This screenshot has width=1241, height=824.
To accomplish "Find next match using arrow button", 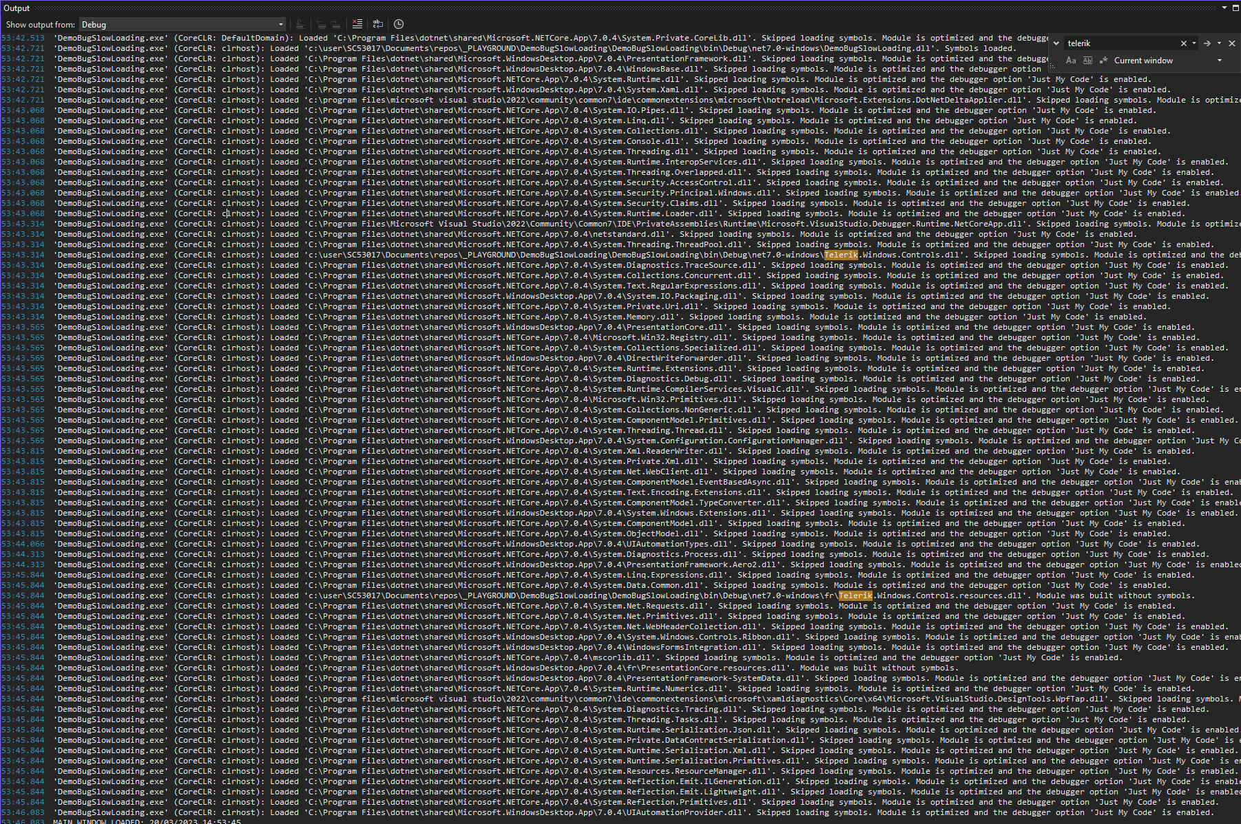I will tap(1207, 43).
